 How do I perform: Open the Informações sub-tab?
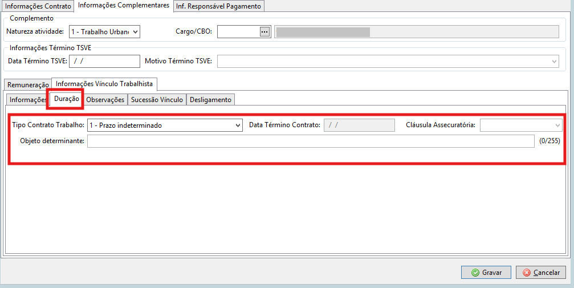point(27,100)
